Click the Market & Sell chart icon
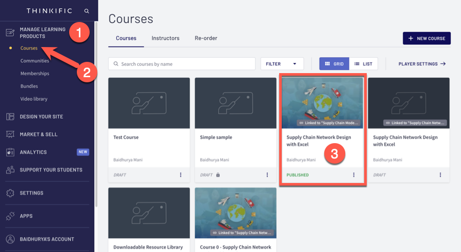 (10, 134)
